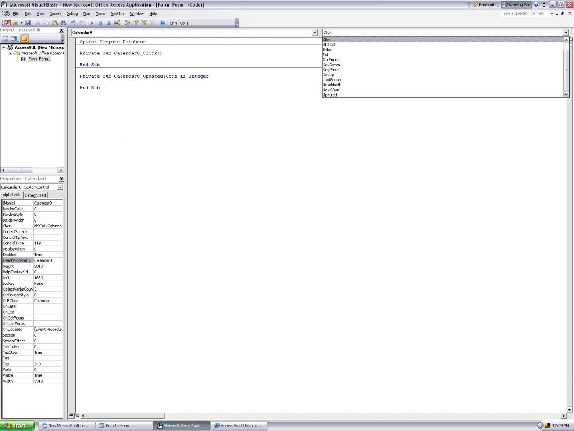This screenshot has height=431, width=574.
Task: Click the code window horizontal scrollbar thumb
Action: (x=125, y=416)
